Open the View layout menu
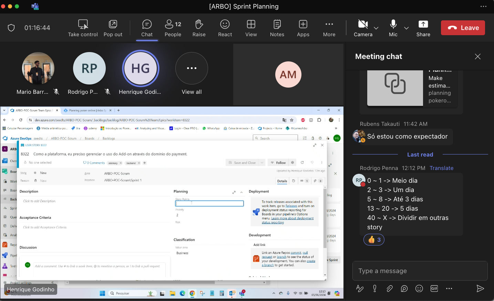Image resolution: width=494 pixels, height=301 pixels. pos(251,28)
